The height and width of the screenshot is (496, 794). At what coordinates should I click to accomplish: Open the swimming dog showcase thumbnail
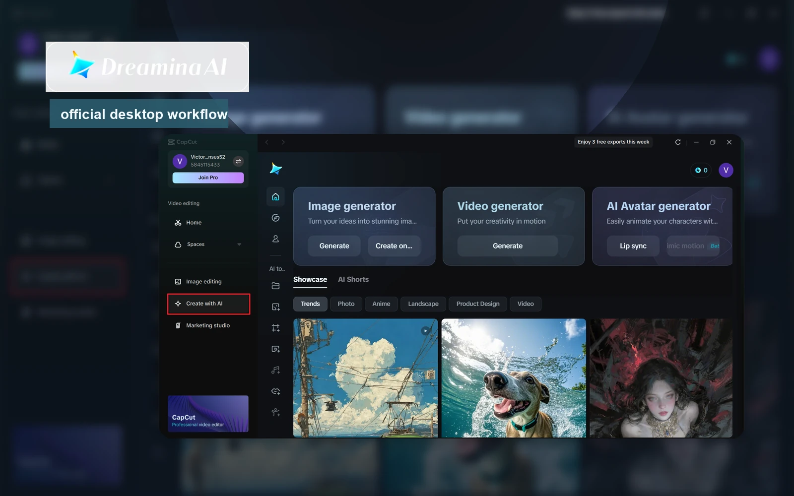pos(514,378)
